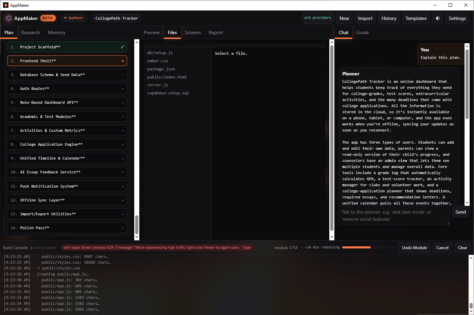Select plan step Database Schema & Seed Data

[x=67, y=75]
